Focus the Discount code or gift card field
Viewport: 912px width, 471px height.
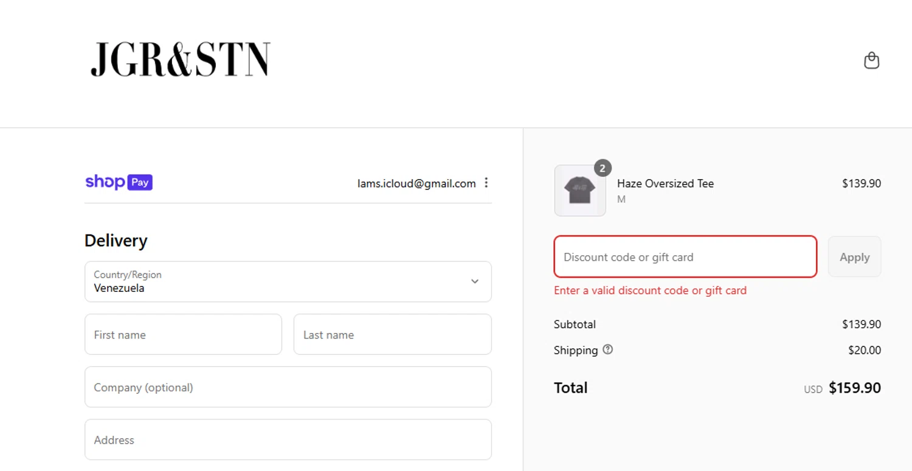pyautogui.click(x=685, y=256)
